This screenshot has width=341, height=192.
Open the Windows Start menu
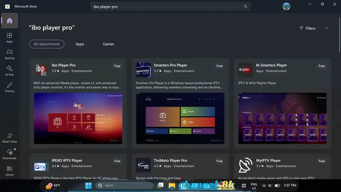coord(89,186)
